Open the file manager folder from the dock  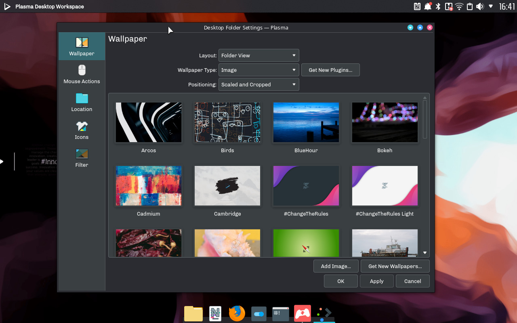point(193,313)
